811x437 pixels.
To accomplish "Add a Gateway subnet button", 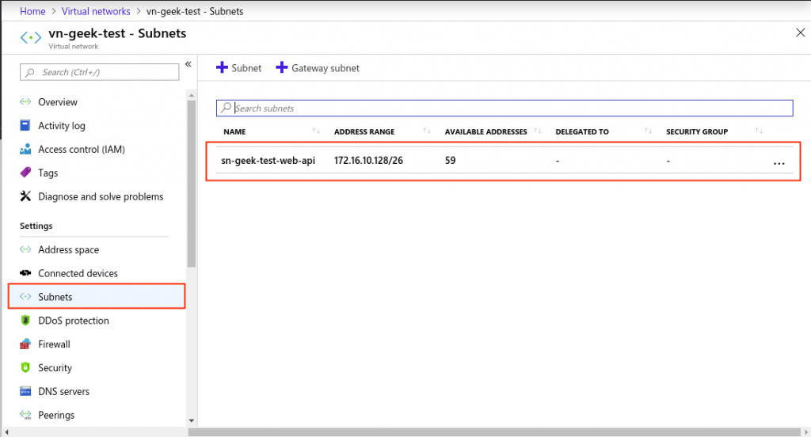I will pyautogui.click(x=318, y=68).
